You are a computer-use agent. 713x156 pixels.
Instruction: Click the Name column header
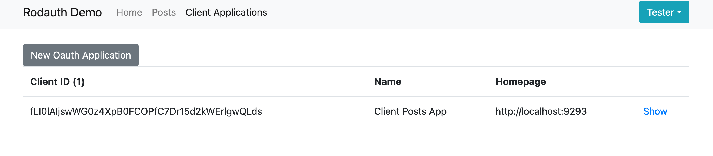tap(388, 82)
